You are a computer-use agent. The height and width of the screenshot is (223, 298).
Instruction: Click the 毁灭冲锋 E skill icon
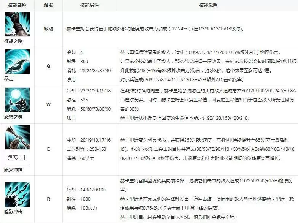(18, 137)
